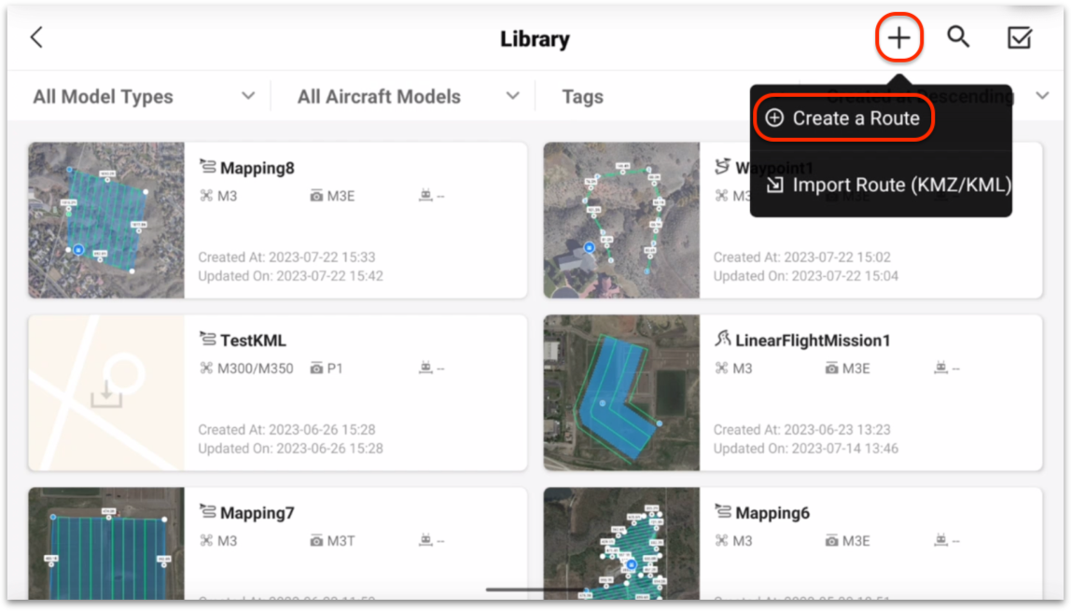Open the Tags filter
Screen dimensions: 1071x611
pyautogui.click(x=583, y=97)
